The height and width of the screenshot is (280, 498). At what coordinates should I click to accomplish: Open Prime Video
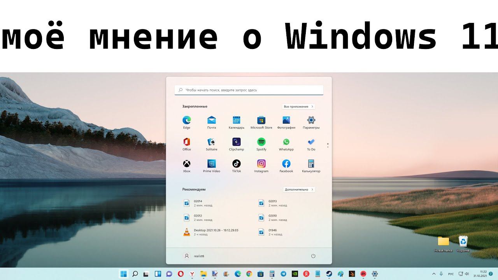(212, 166)
